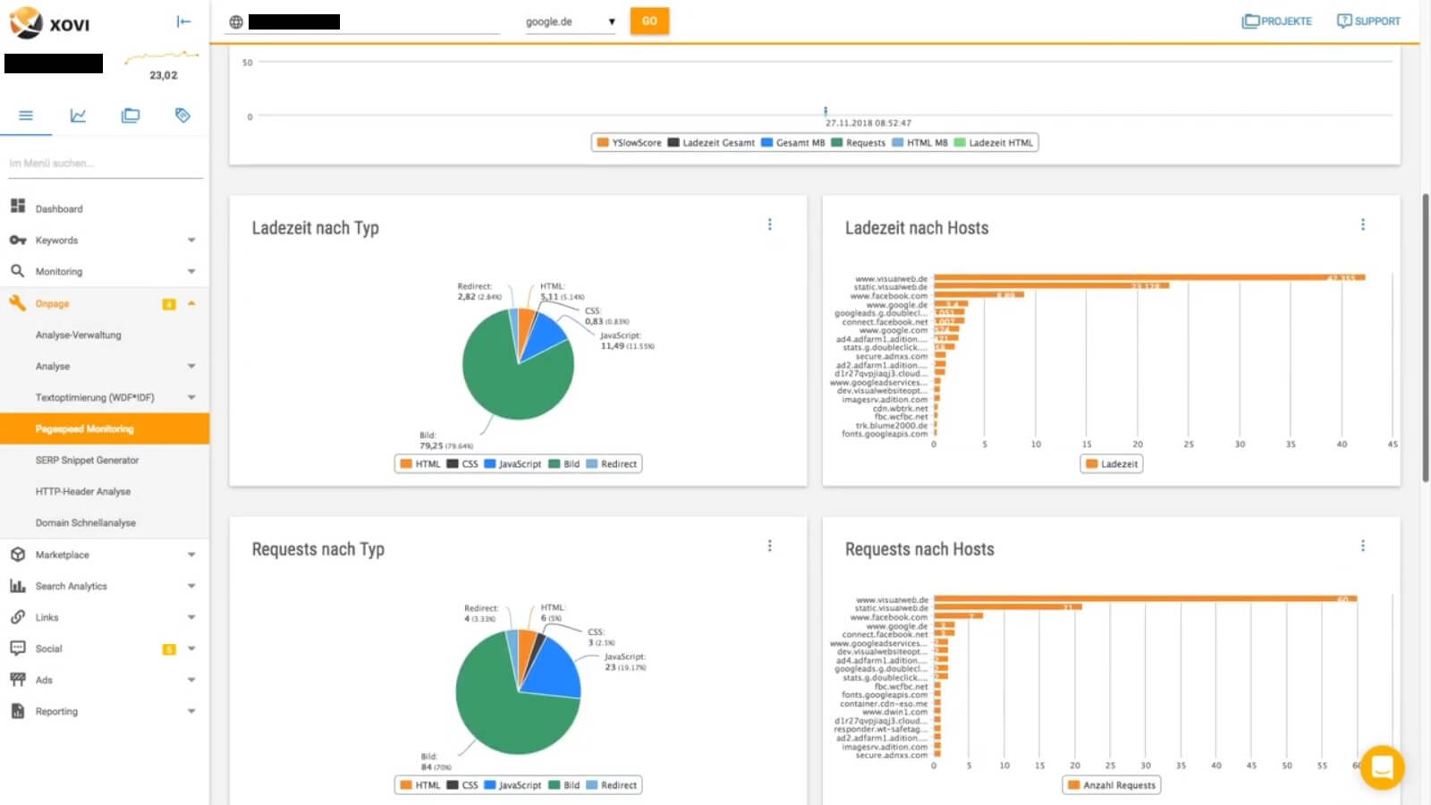
Task: Open Requests nach Hosts three-dot menu
Action: (x=1362, y=546)
